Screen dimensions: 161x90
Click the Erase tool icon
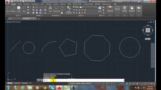[x=45, y=7]
